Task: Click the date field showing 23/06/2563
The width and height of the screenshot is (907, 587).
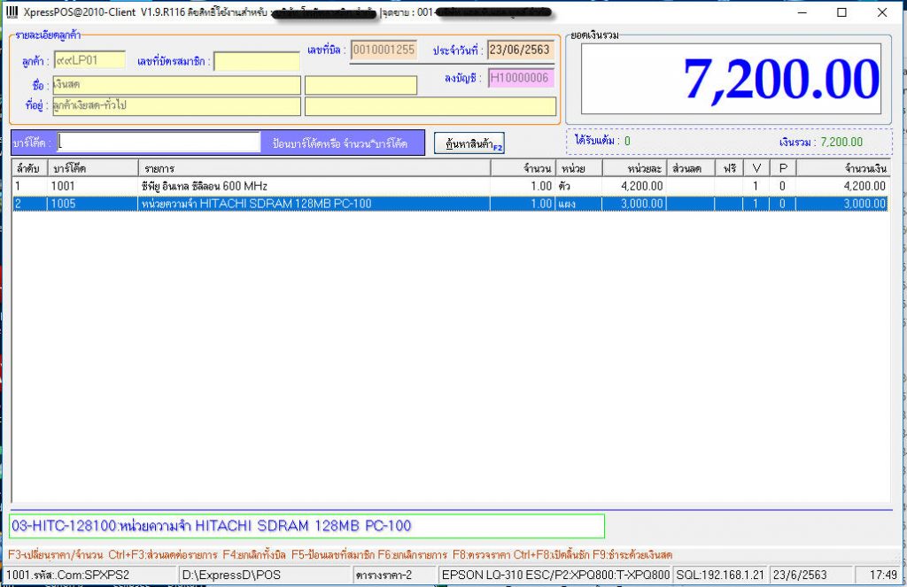Action: click(x=522, y=50)
